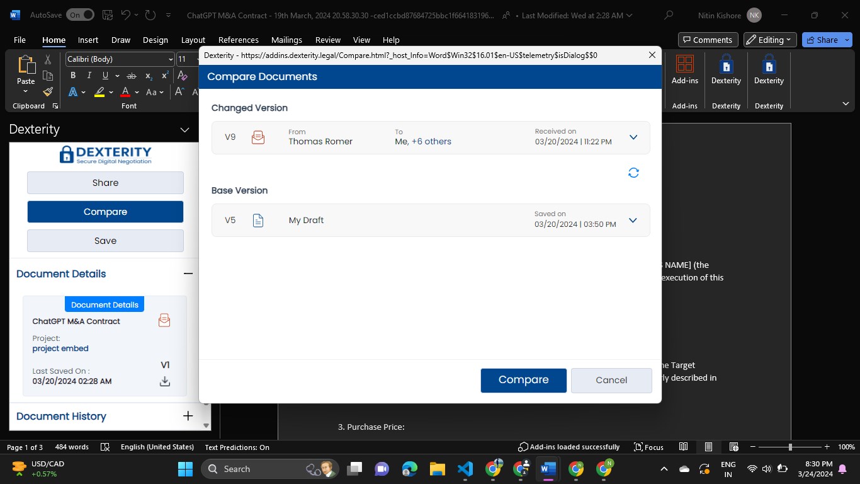Image resolution: width=860 pixels, height=484 pixels.
Task: Cancel the Compare Documents dialog
Action: [x=611, y=380]
